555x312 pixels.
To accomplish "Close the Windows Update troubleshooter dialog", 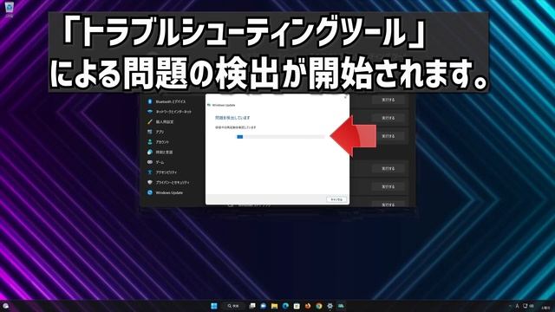I will tap(346, 97).
